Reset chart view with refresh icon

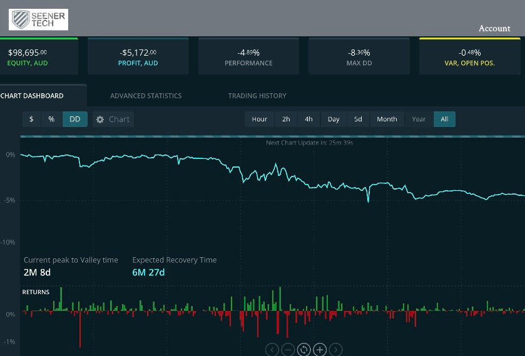304,350
